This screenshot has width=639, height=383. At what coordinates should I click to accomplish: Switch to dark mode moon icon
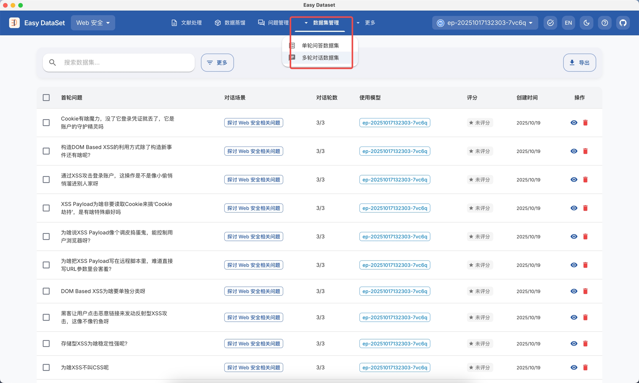(x=586, y=23)
